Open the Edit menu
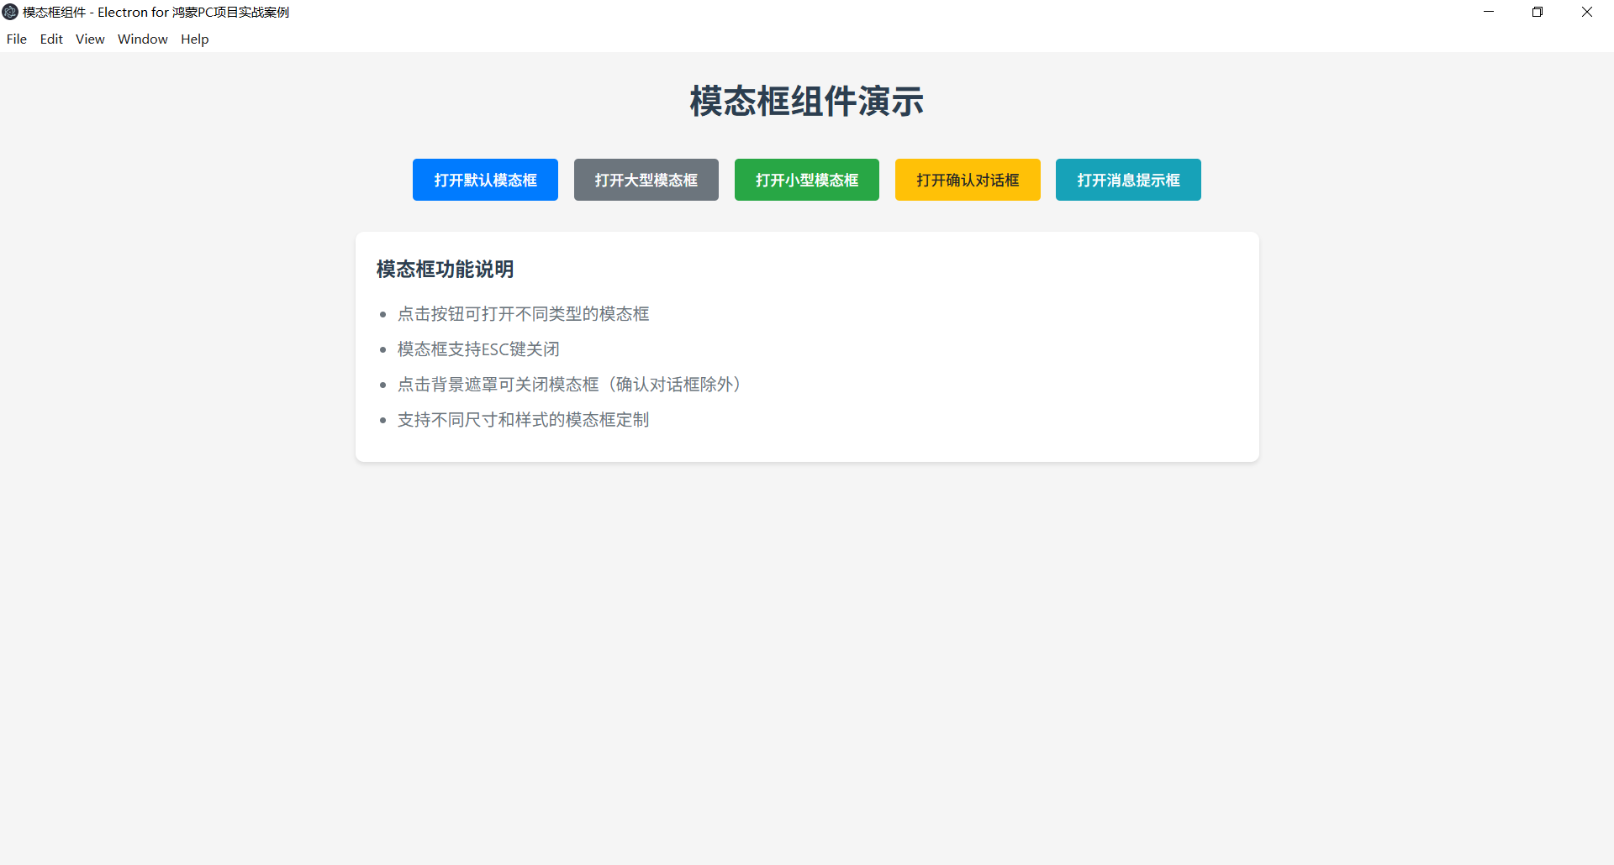The height and width of the screenshot is (865, 1614). (x=51, y=39)
